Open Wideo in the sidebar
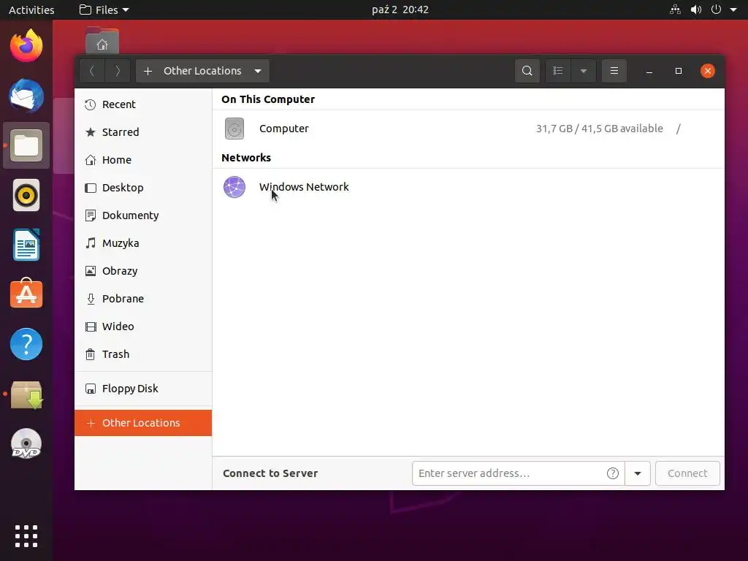 (143, 327)
